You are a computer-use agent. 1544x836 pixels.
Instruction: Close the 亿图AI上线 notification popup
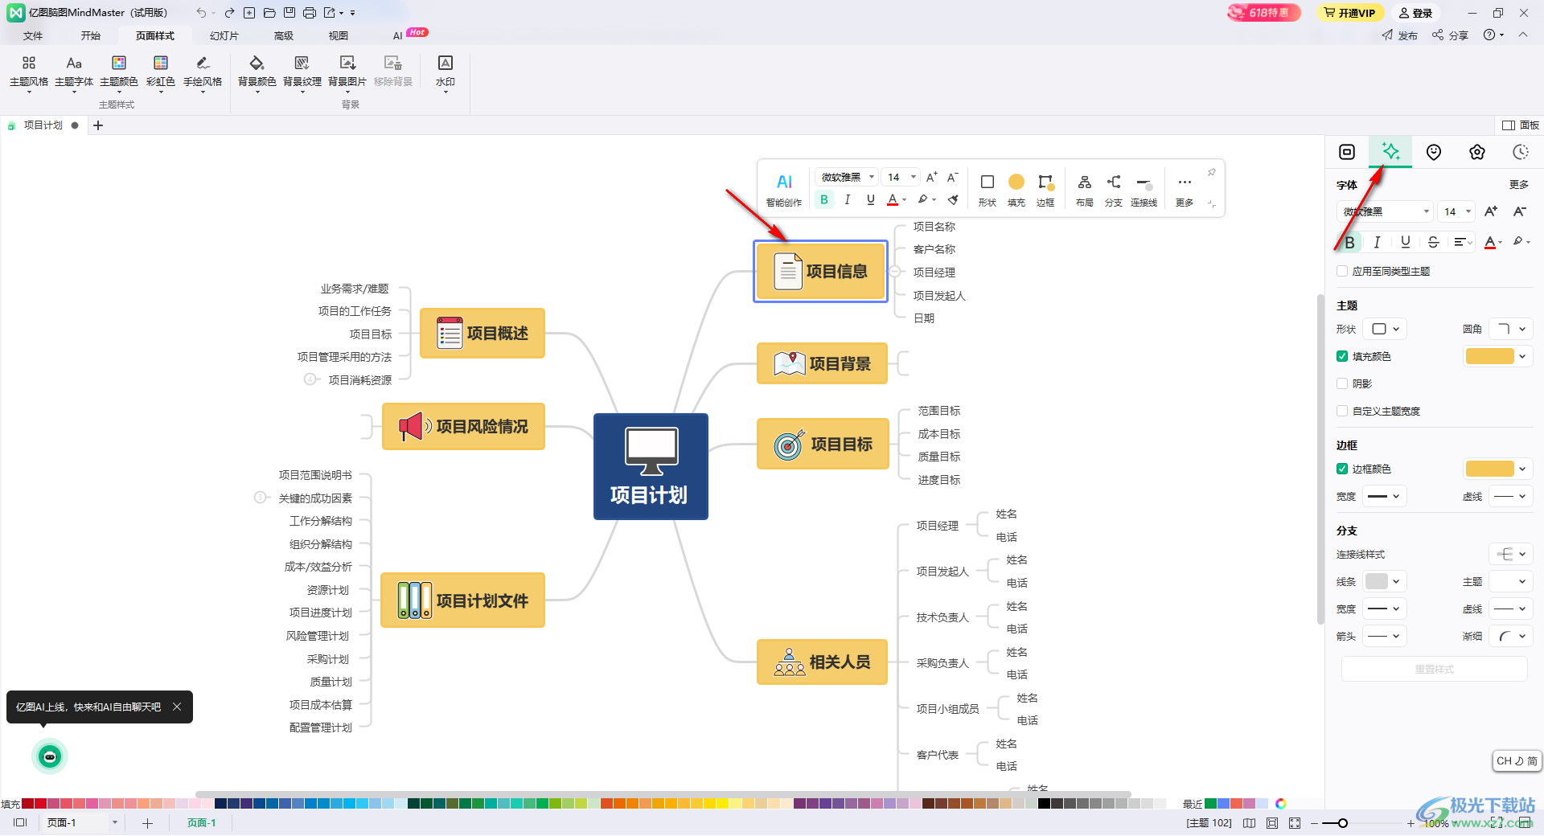click(x=177, y=707)
